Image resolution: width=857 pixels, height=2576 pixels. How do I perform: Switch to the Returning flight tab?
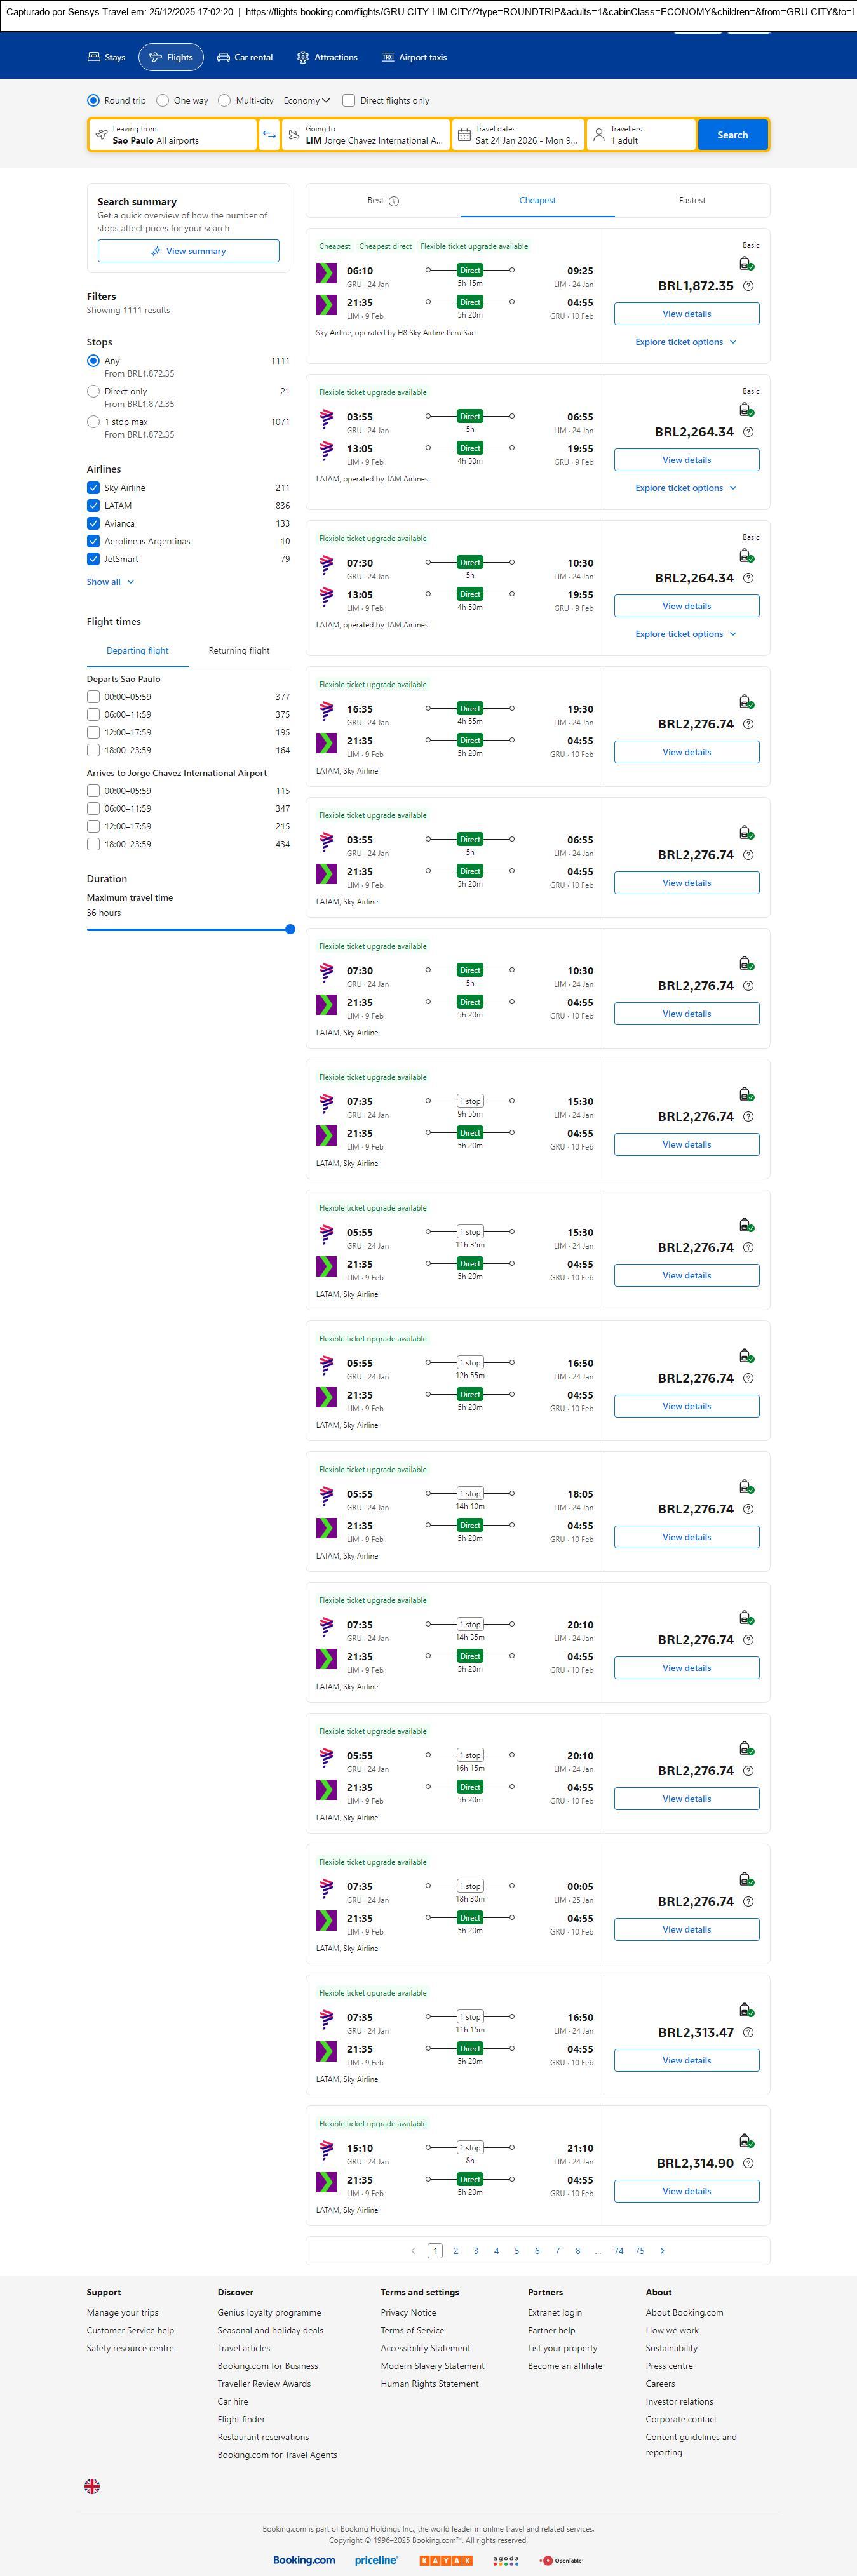[239, 651]
